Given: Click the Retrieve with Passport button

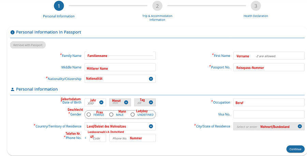Looking at the screenshot, I should (28, 45).
